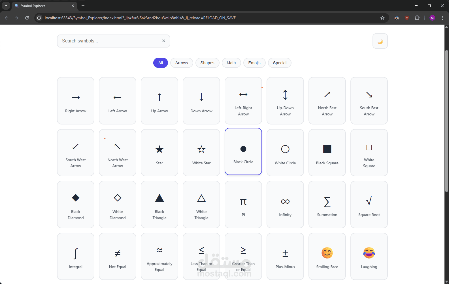This screenshot has height=284, width=449.
Task: Choose the Black Circle symbol card
Action: click(243, 152)
